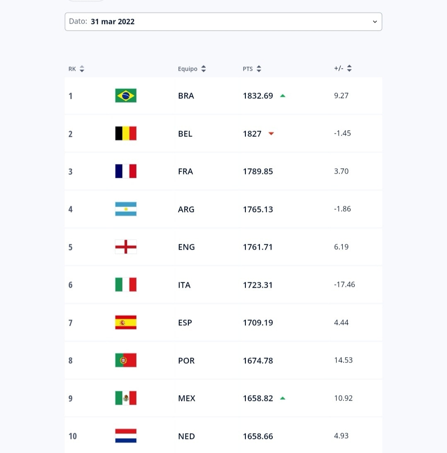Viewport: 447px width, 453px height.
Task: Click the Netherlands flag icon
Action: [126, 436]
